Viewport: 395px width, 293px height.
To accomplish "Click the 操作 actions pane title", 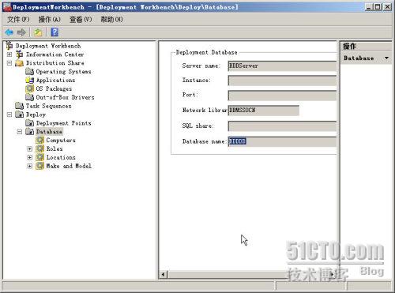I will [x=349, y=47].
